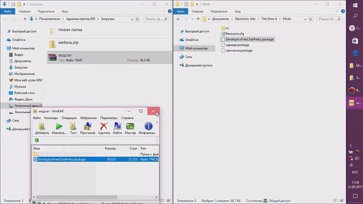Go up one level in Mods window
This screenshot has width=363, height=204.
pos(198,19)
